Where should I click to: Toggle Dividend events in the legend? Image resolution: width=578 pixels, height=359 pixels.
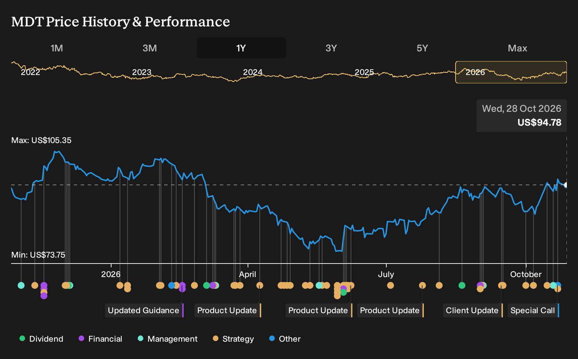[41, 339]
